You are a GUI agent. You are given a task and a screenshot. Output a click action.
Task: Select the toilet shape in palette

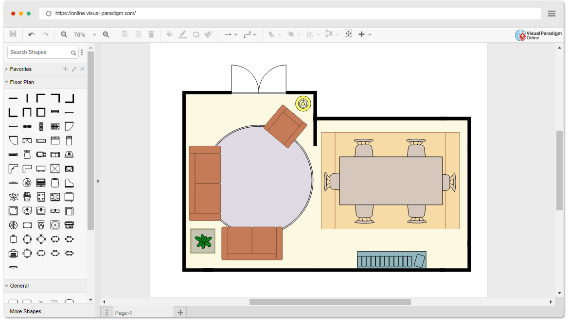tap(41, 225)
